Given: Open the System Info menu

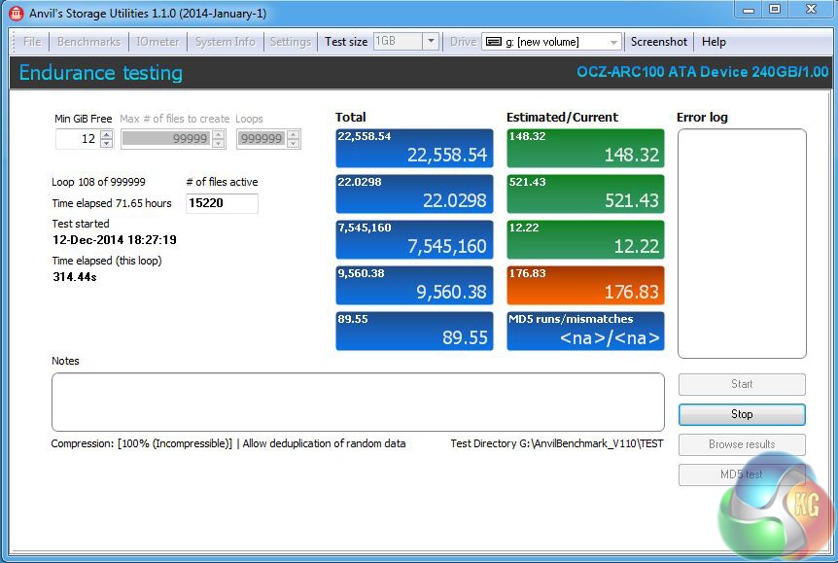Looking at the screenshot, I should click(x=225, y=42).
